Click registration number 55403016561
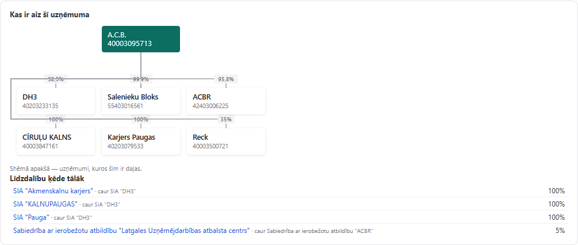This screenshot has height=245, width=578. (125, 106)
